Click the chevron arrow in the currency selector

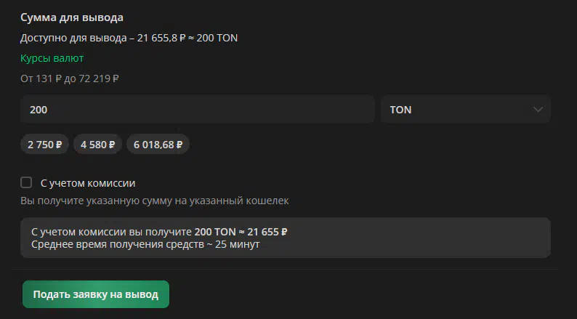coord(538,110)
